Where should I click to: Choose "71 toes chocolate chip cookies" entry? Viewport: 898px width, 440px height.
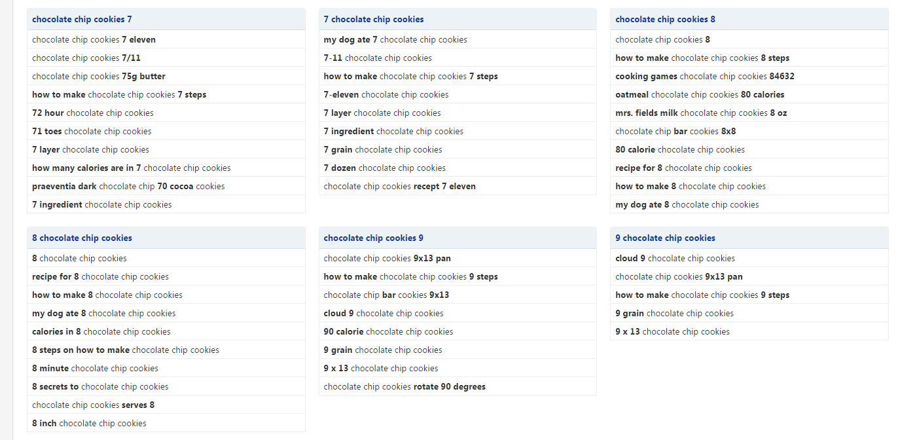click(92, 132)
